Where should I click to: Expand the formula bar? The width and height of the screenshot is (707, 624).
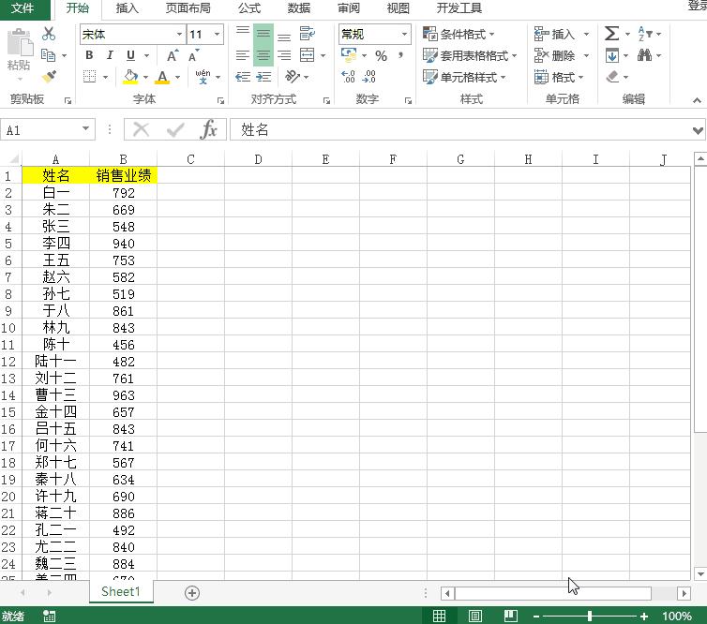click(698, 130)
